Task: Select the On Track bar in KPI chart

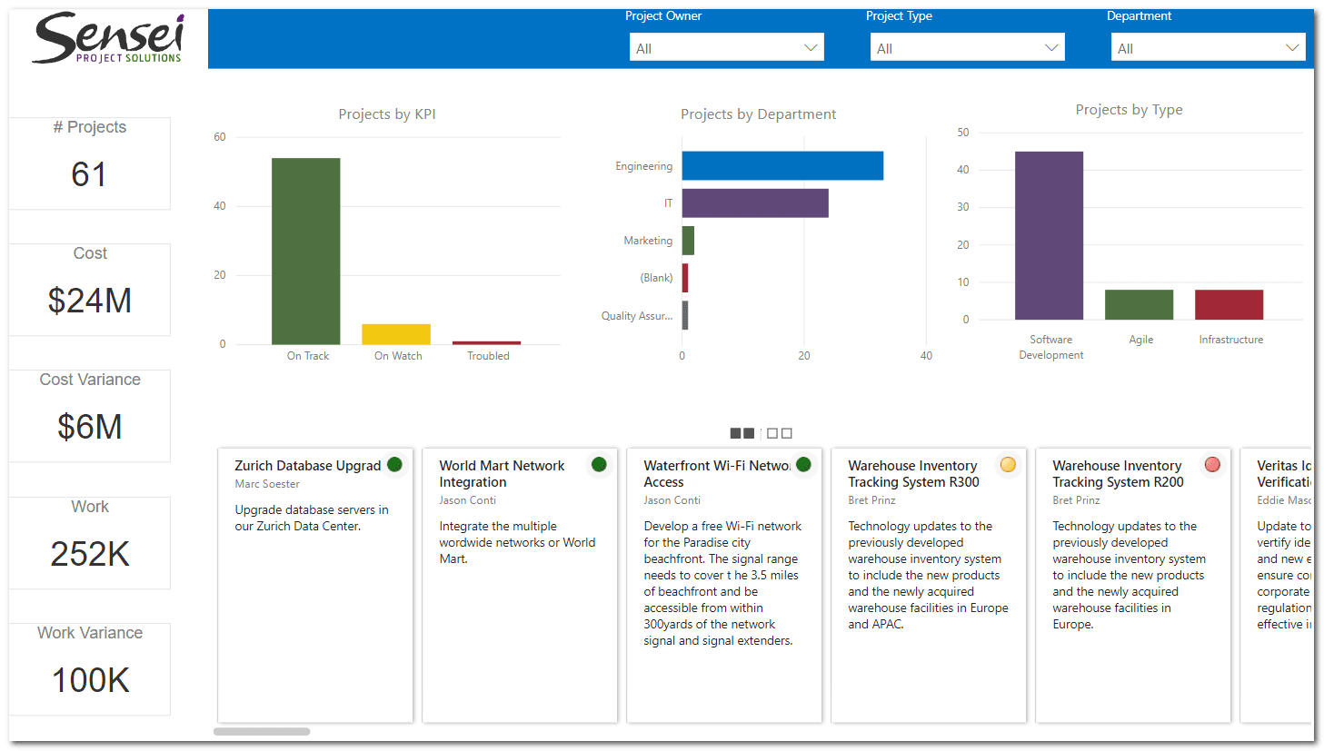Action: pos(306,252)
